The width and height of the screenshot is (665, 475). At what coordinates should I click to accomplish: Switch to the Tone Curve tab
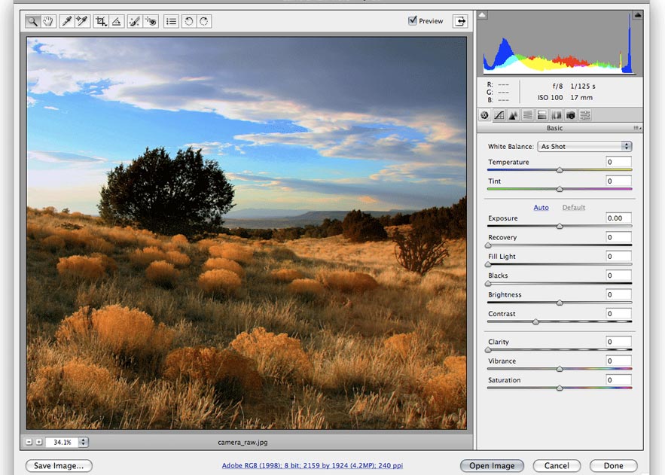(x=499, y=115)
